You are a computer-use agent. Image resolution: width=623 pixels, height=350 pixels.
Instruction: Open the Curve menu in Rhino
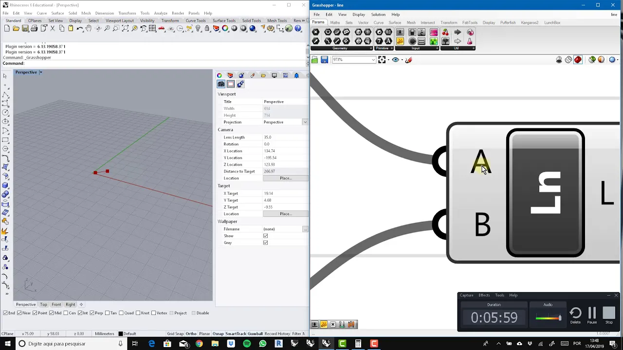click(x=41, y=13)
